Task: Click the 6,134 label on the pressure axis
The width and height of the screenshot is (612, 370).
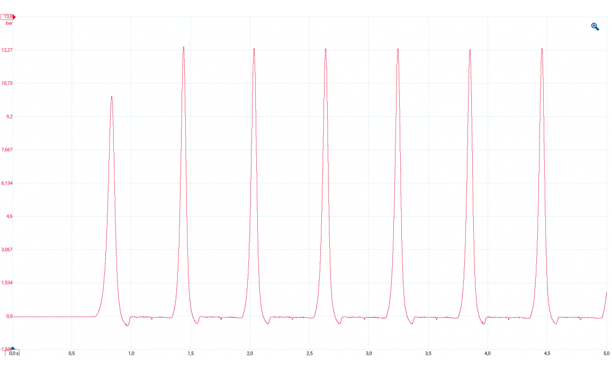Action: point(7,183)
